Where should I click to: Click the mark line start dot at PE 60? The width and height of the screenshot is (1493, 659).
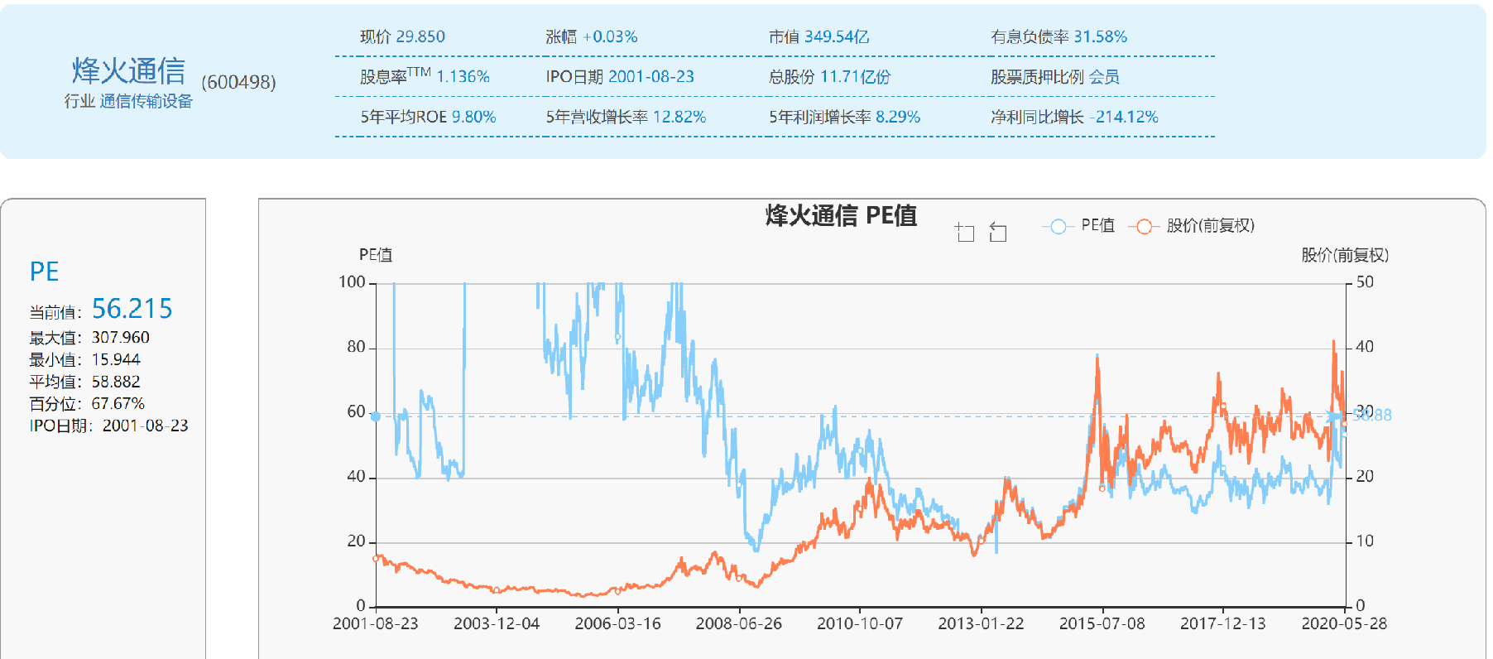[x=376, y=416]
